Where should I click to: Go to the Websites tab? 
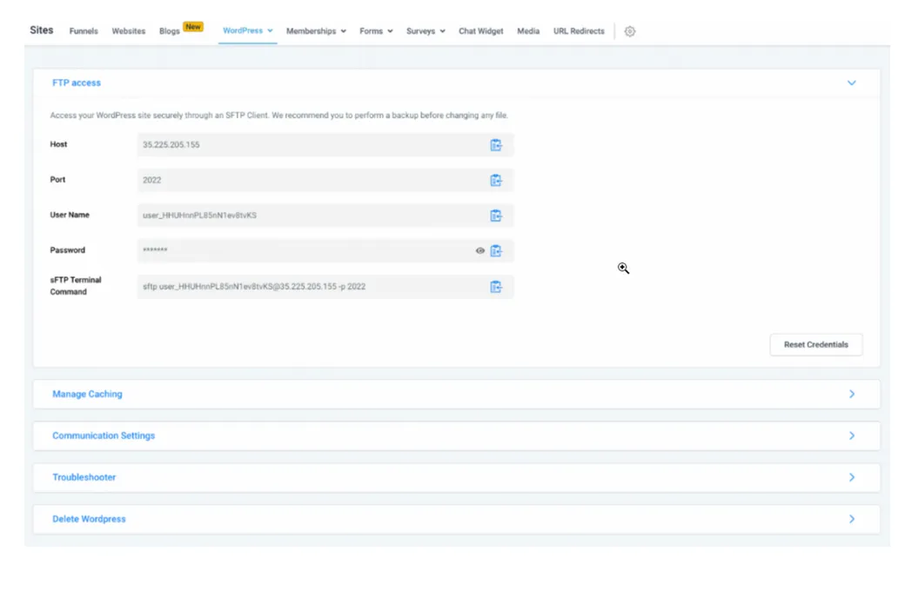coord(129,31)
